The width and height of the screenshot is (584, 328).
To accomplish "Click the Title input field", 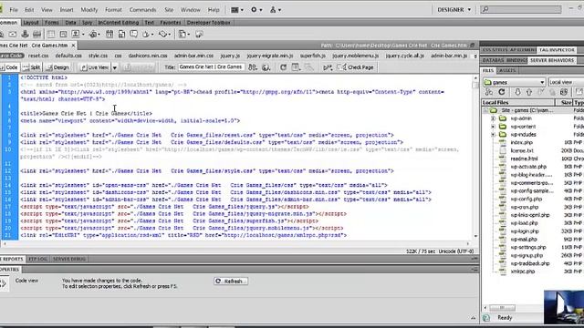I will pos(211,67).
